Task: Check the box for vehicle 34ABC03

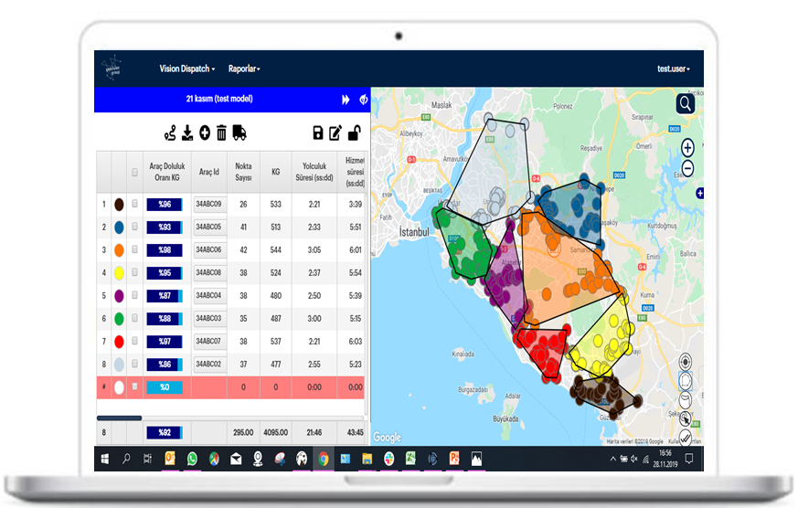Action: click(x=134, y=318)
